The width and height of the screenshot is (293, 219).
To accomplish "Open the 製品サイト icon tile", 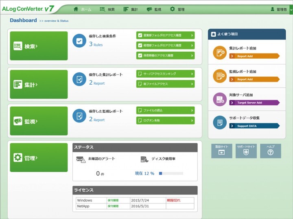I will coord(221,151).
